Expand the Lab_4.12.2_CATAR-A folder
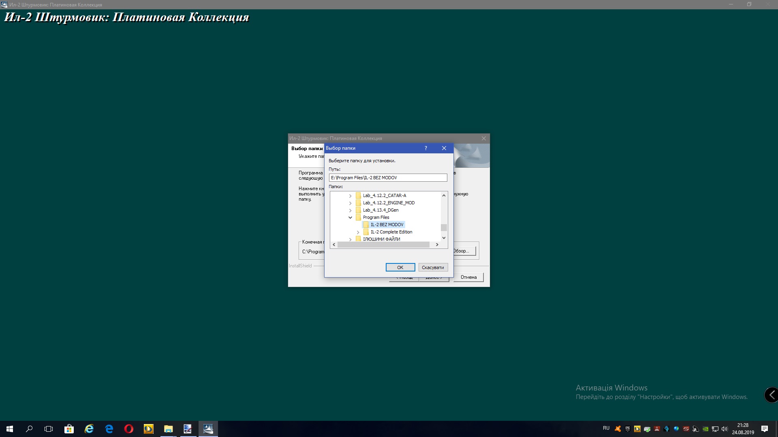The image size is (778, 437). coord(351,196)
